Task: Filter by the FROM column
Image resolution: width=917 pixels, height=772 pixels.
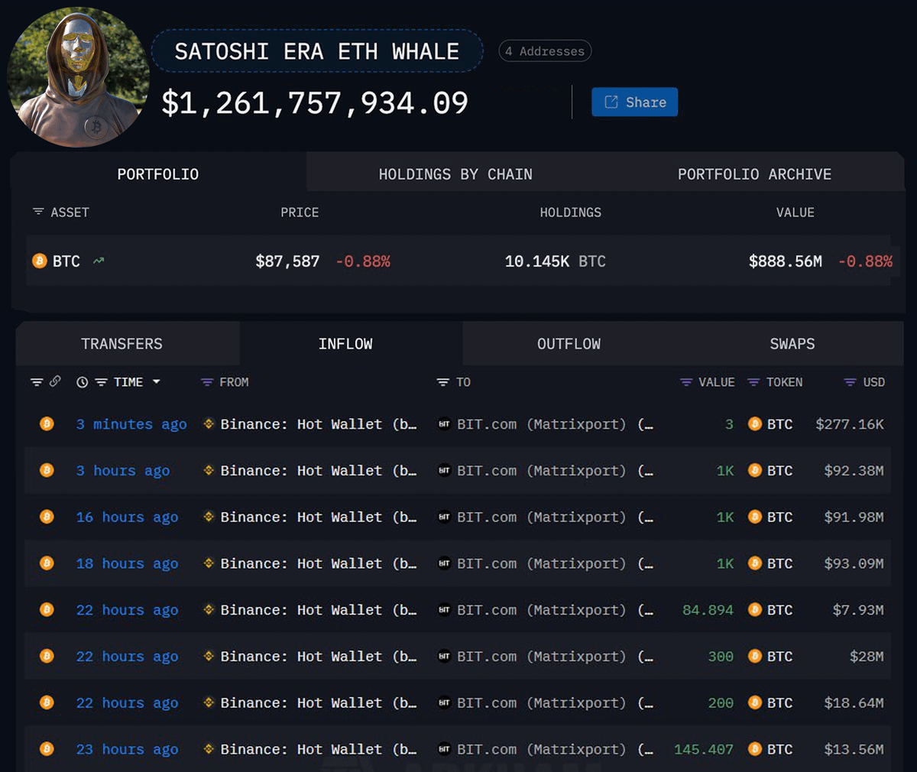Action: [206, 381]
